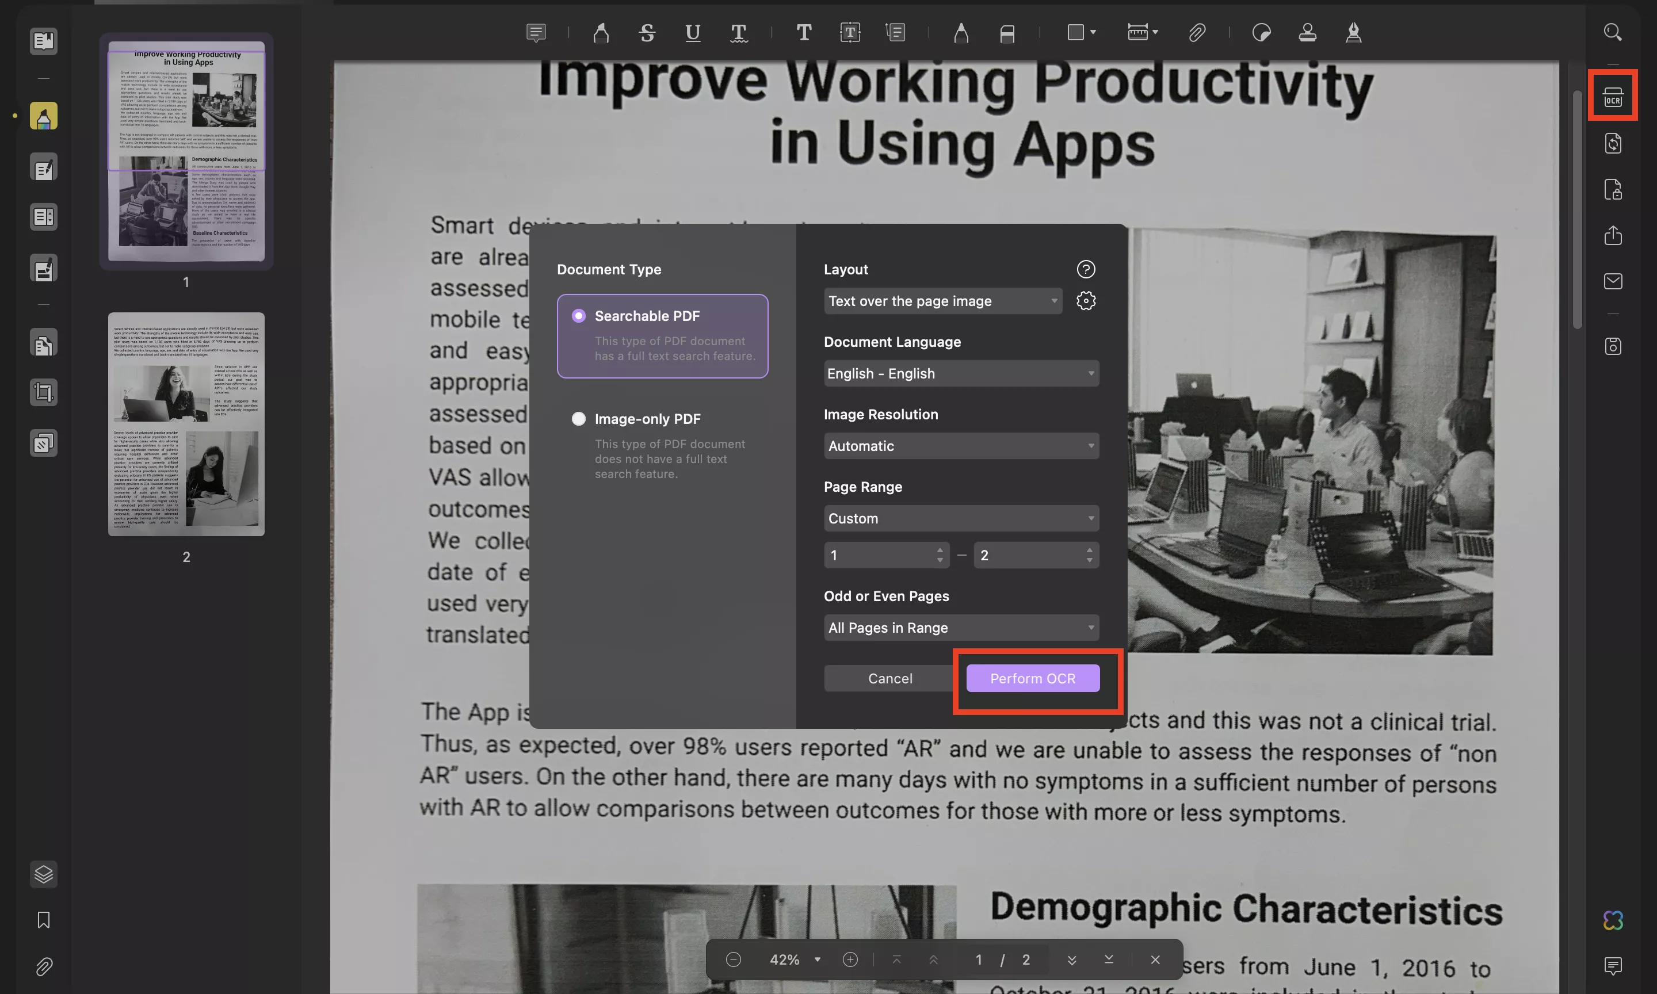The image size is (1657, 994).
Task: Open the stamp tool
Action: [1307, 33]
